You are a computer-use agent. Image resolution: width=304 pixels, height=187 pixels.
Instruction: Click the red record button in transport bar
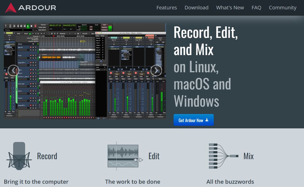pos(35,26)
